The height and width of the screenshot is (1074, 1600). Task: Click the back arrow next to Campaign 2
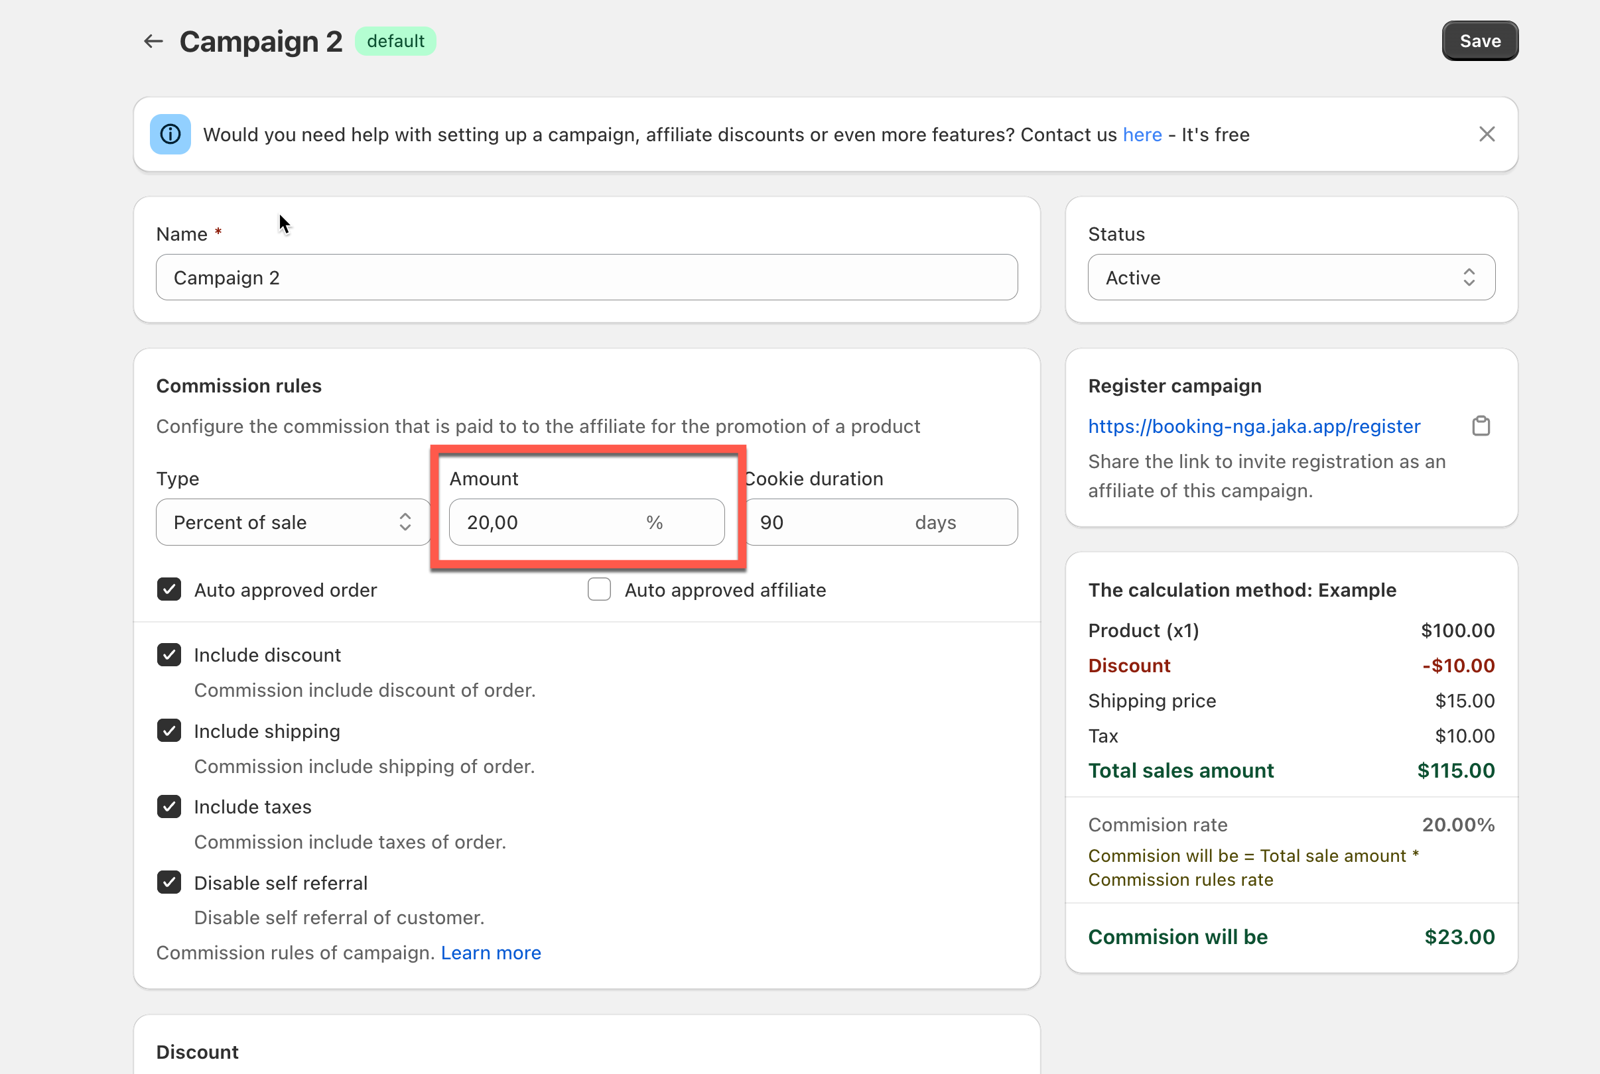[153, 41]
